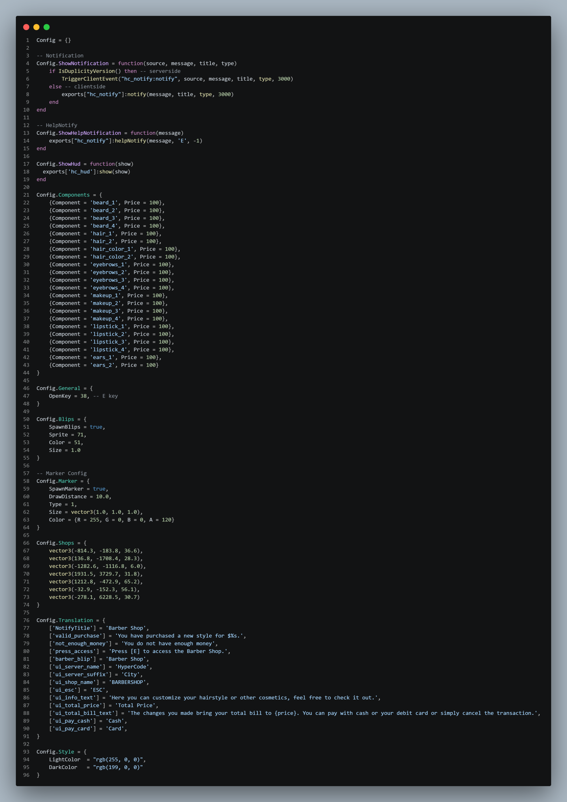Click line number 96 in gutter

click(26, 775)
